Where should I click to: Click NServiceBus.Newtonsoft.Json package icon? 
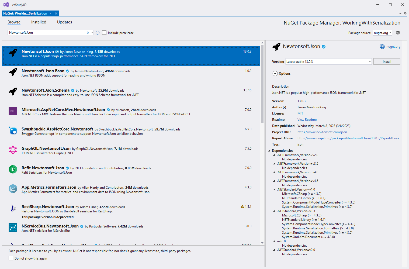point(13,227)
